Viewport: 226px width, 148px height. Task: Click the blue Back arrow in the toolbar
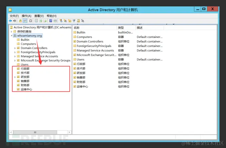(10, 21)
